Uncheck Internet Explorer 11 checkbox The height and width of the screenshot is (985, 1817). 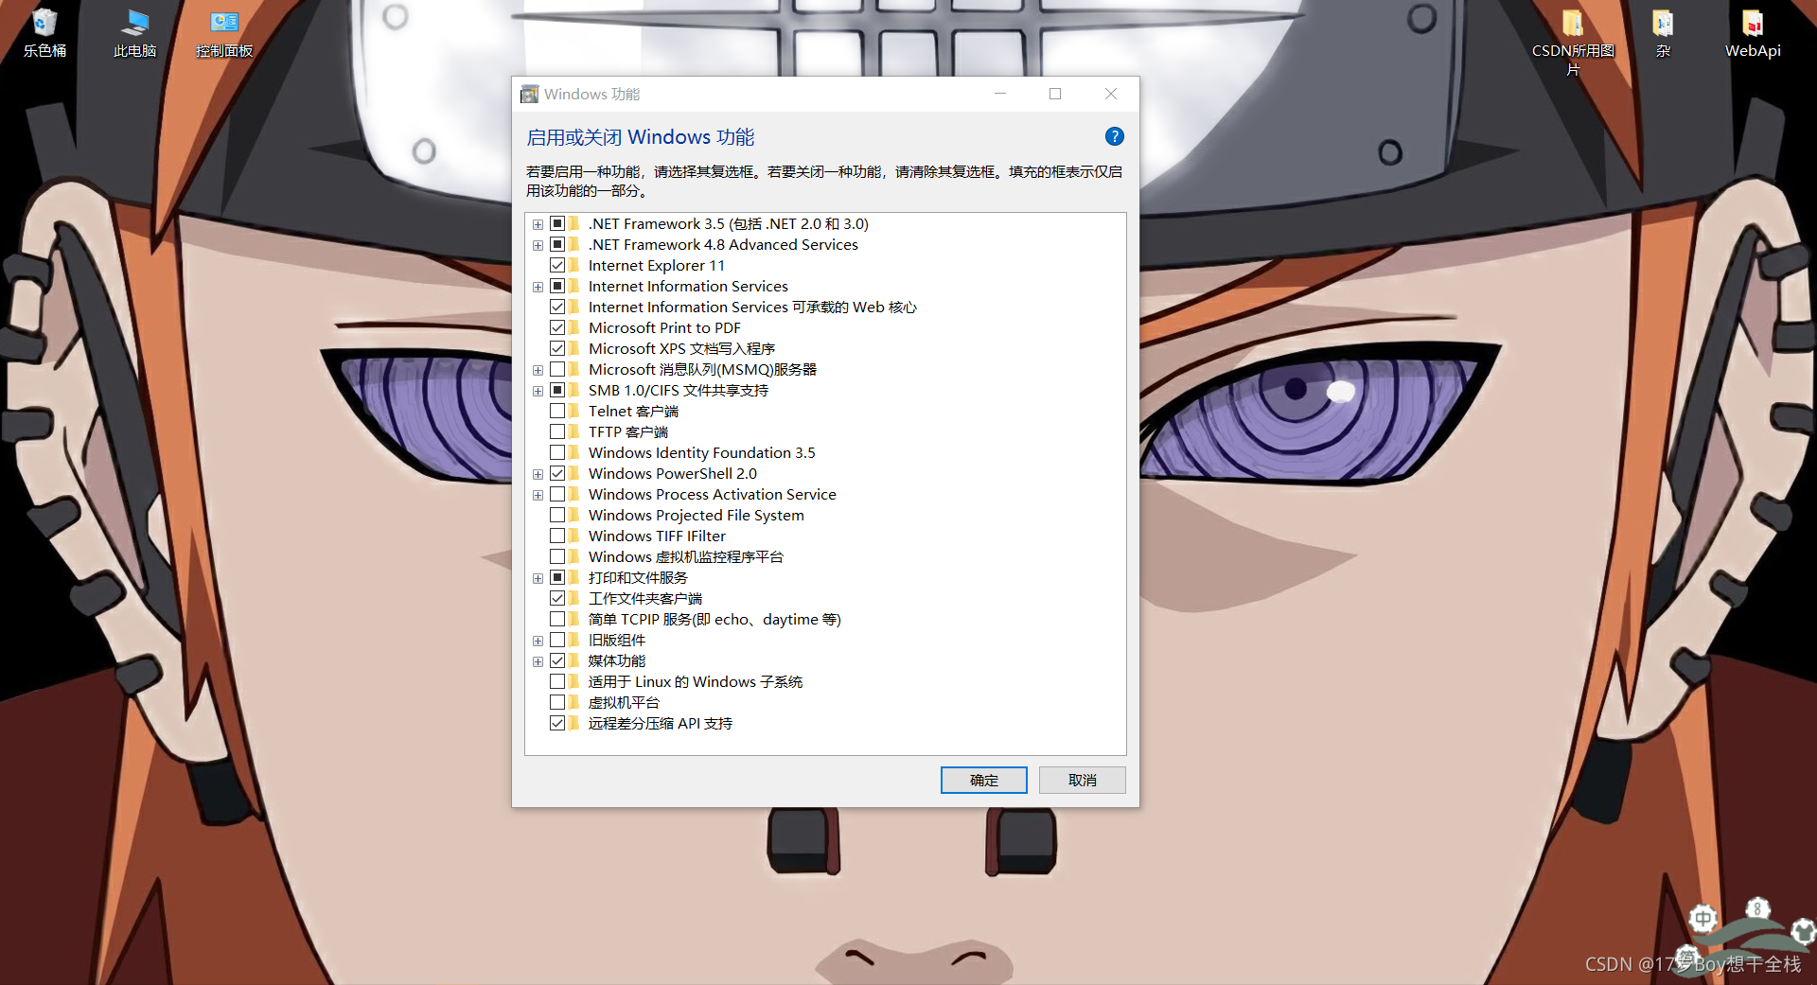(557, 265)
